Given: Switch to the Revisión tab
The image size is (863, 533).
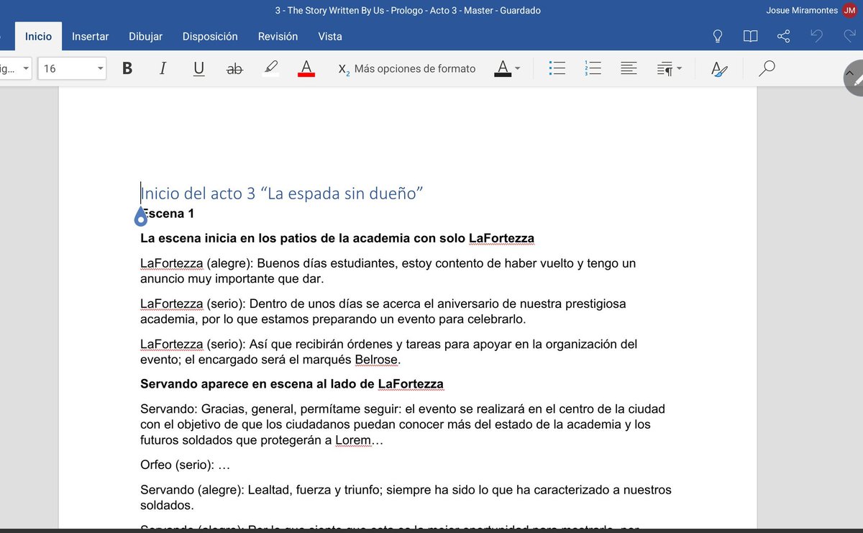Looking at the screenshot, I should (x=278, y=36).
